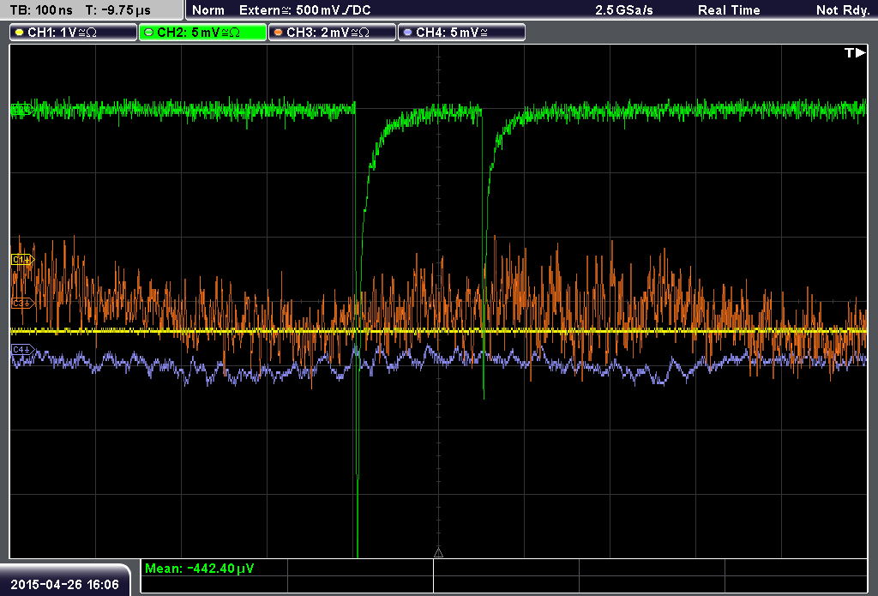Click the Not Rdy. status indicator
This screenshot has height=596, width=878.
tap(843, 10)
